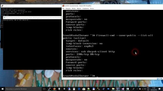Click 'Skanuję porty: 80 on 192.168.0.45' text
The height and width of the screenshot is (91, 163).
click(x=17, y=20)
